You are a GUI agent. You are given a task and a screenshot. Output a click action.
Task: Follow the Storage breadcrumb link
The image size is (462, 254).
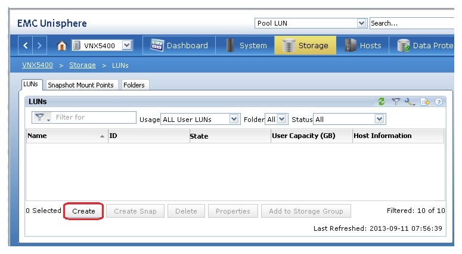82,65
